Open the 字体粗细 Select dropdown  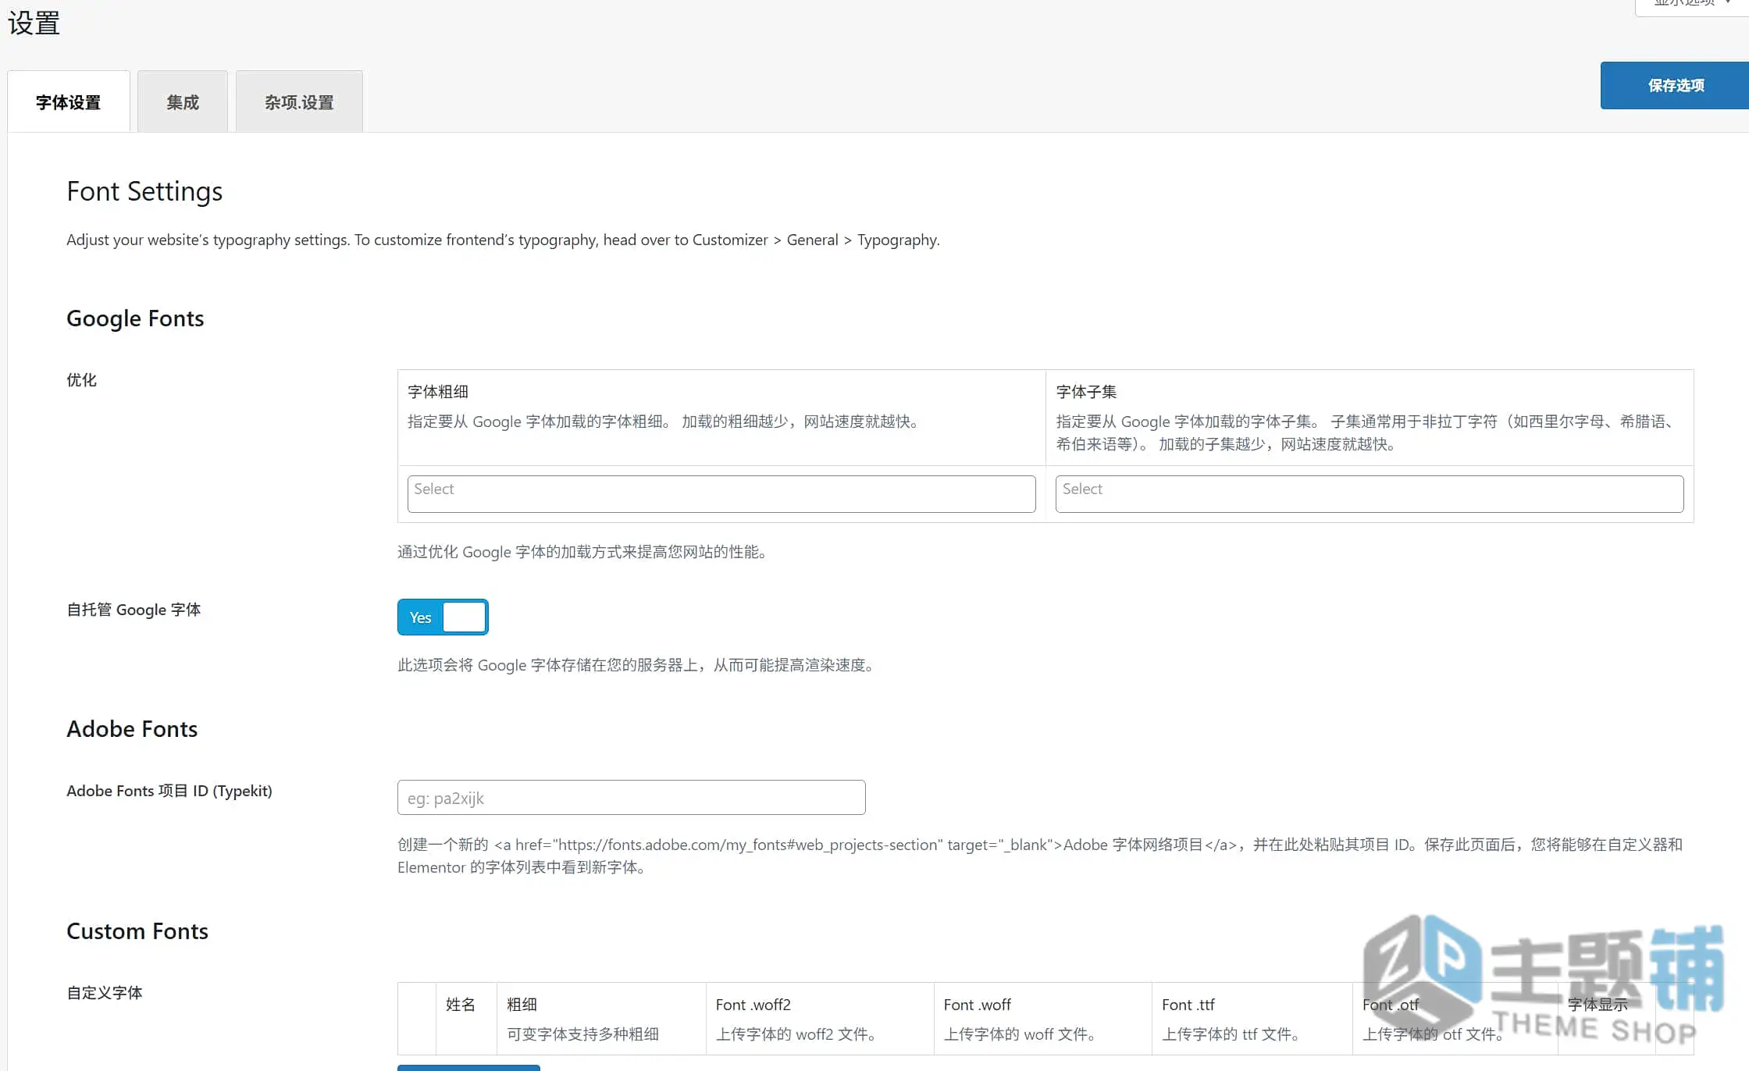pyautogui.click(x=721, y=494)
